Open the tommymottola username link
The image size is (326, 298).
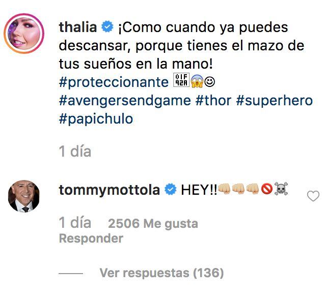tap(109, 190)
